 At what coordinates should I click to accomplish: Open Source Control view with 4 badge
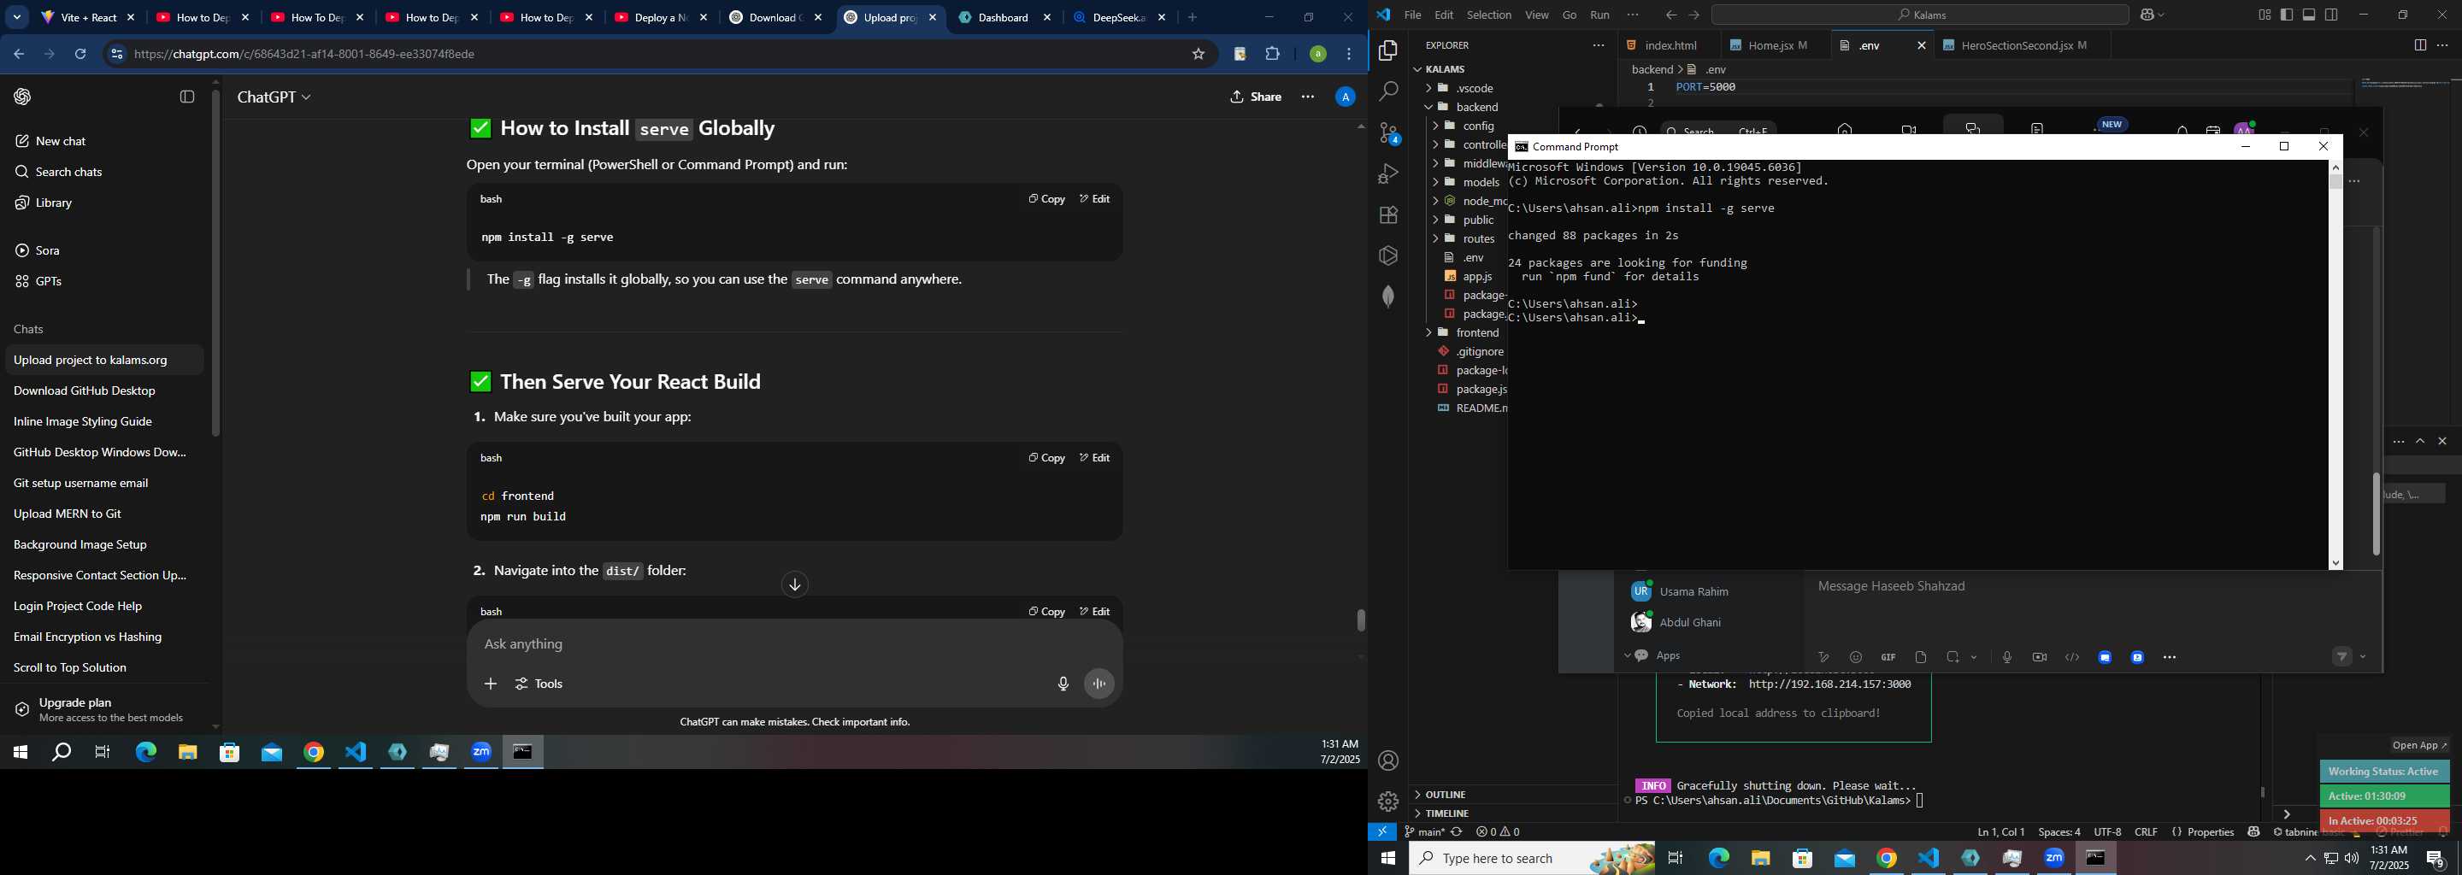[x=1388, y=134]
